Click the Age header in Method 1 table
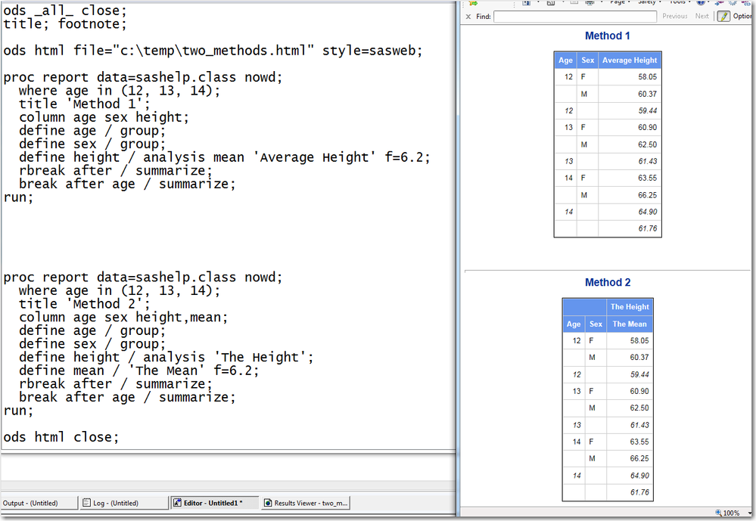The height and width of the screenshot is (521, 756). pyautogui.click(x=565, y=60)
